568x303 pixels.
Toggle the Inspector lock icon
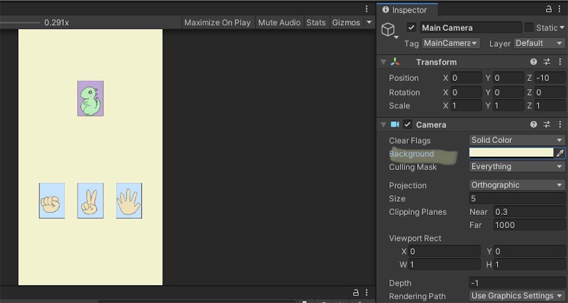pos(549,9)
